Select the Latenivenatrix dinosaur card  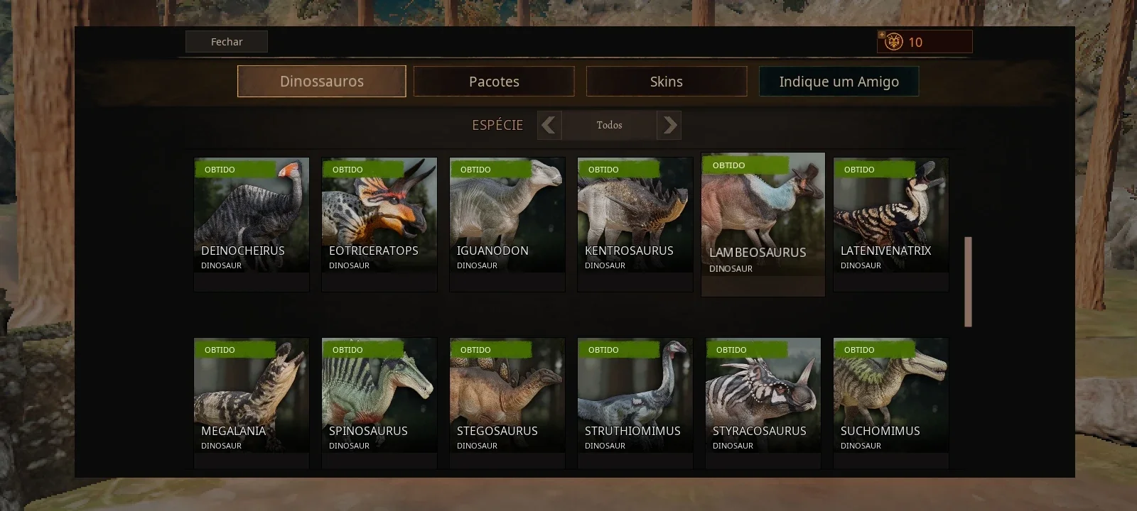click(x=891, y=224)
